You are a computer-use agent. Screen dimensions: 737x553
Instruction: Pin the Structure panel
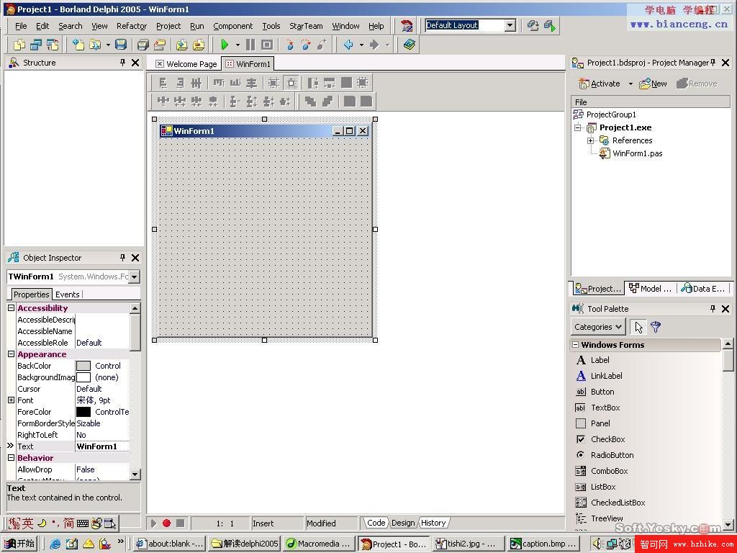tap(122, 62)
